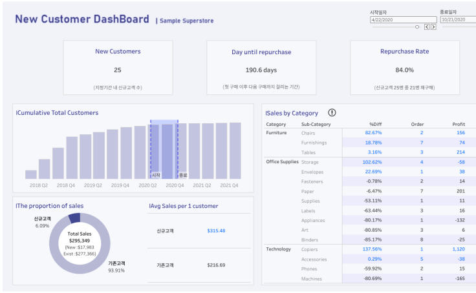Click the start date next arrow
476x293 pixels.
(x=433, y=27)
